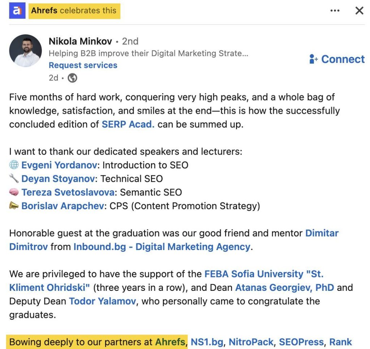This screenshot has width=370, height=349.
Task: Click the Evgeni Yordanov profile link
Action: tap(59, 165)
